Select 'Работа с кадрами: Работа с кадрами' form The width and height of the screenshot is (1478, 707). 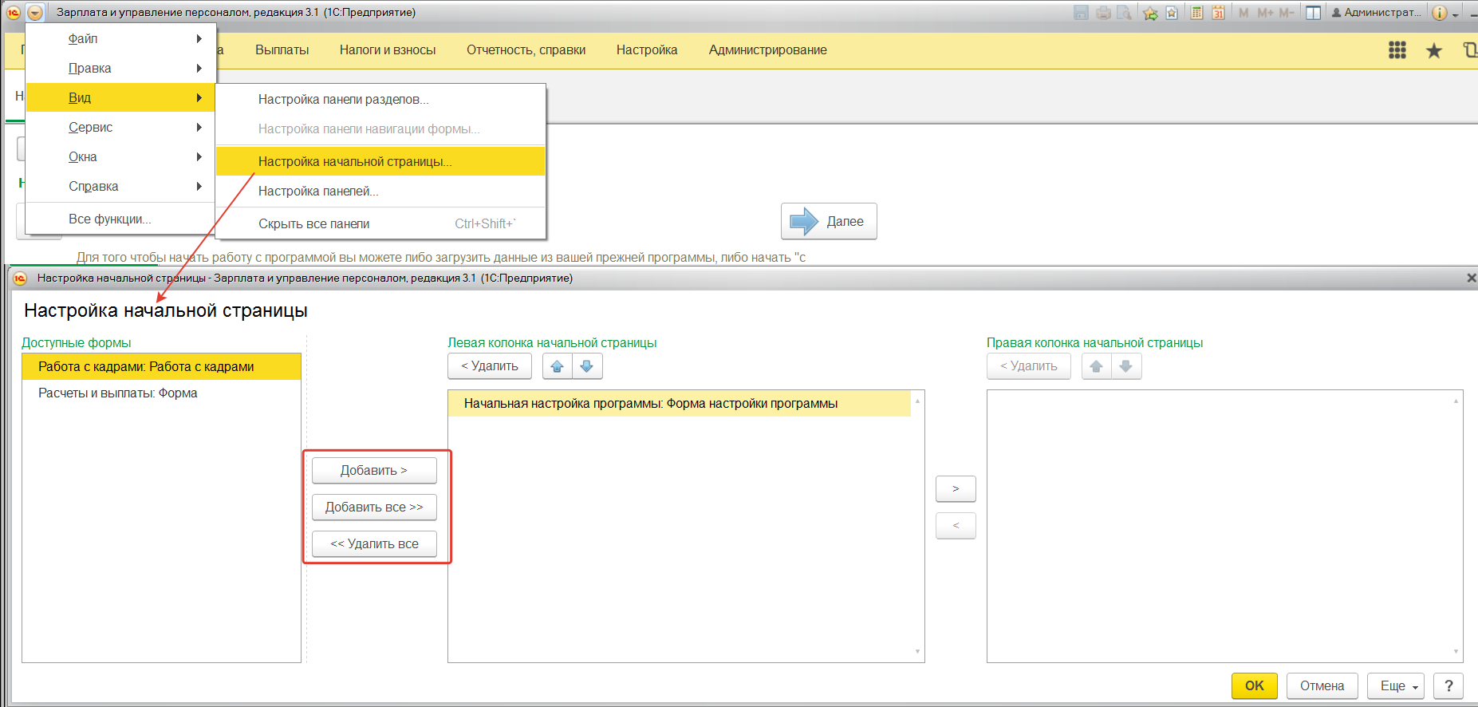[161, 366]
